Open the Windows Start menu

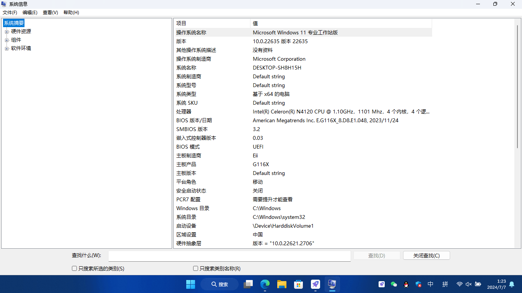pos(190,284)
